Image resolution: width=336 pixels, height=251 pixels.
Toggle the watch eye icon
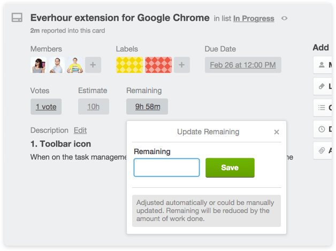pos(284,18)
